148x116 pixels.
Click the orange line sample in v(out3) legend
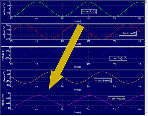coord(96,81)
